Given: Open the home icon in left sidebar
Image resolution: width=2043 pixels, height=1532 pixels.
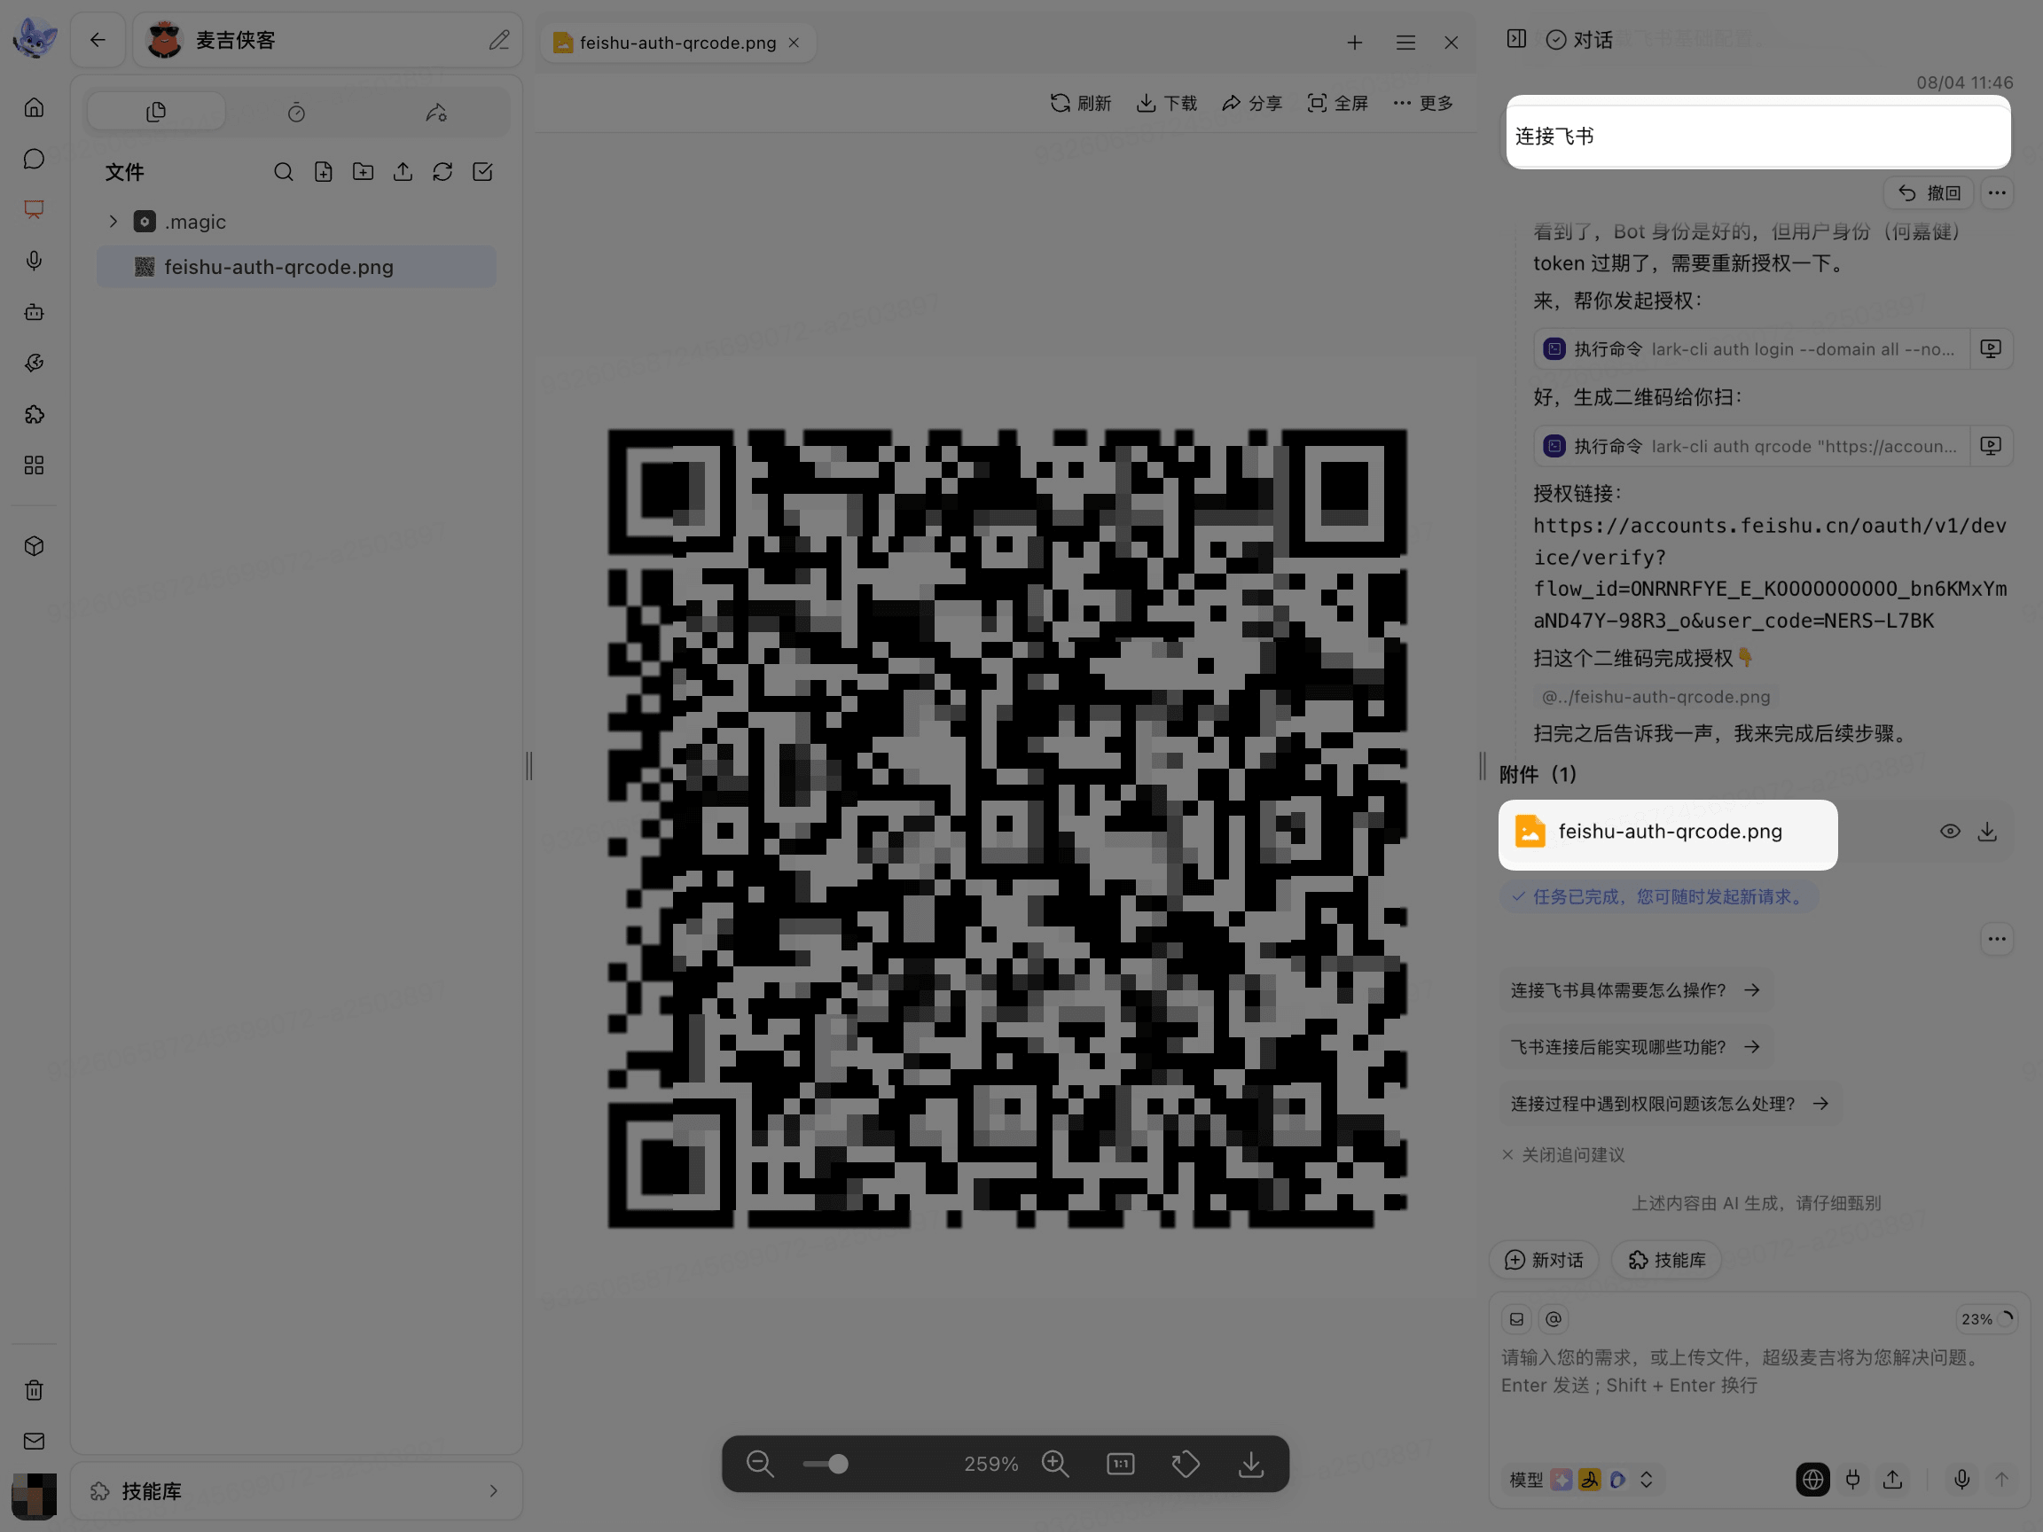Looking at the screenshot, I should 35,108.
